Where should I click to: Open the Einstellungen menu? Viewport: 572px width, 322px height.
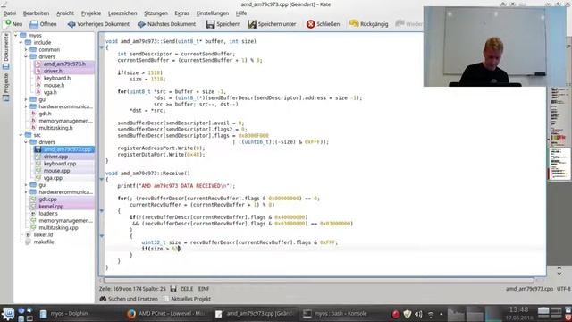(213, 13)
